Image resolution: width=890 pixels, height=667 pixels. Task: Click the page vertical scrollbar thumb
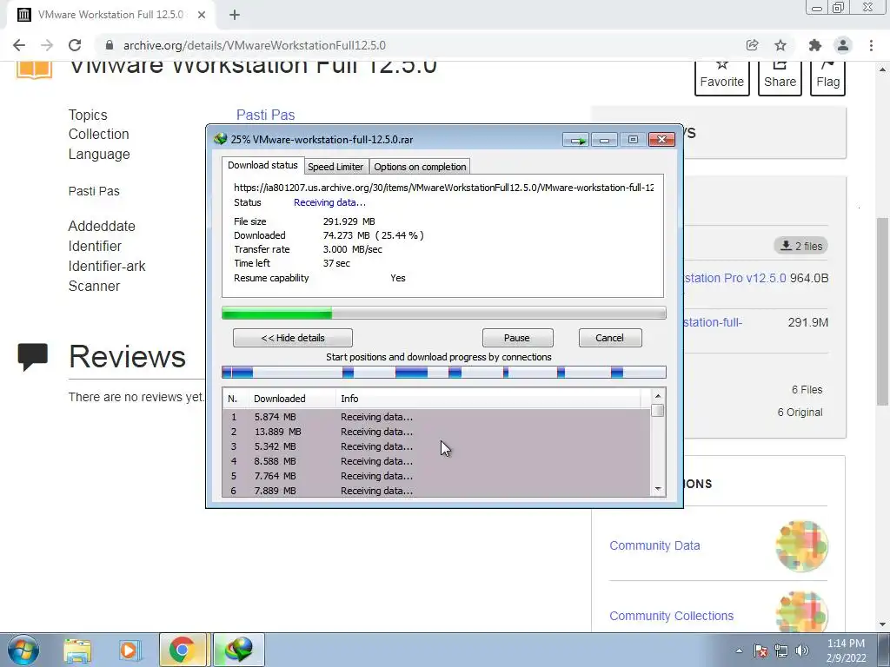point(881,312)
